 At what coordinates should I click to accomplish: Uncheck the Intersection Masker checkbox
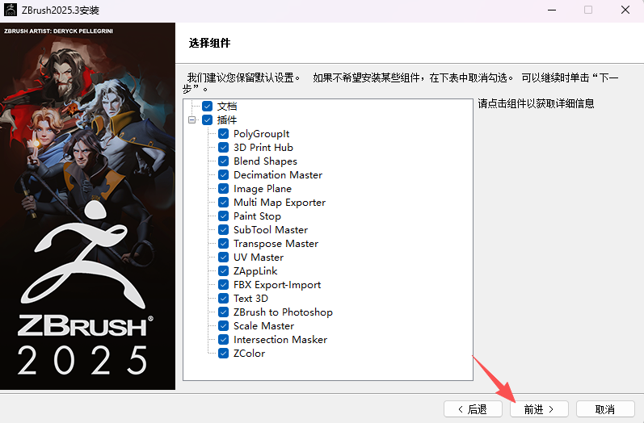tap(224, 340)
